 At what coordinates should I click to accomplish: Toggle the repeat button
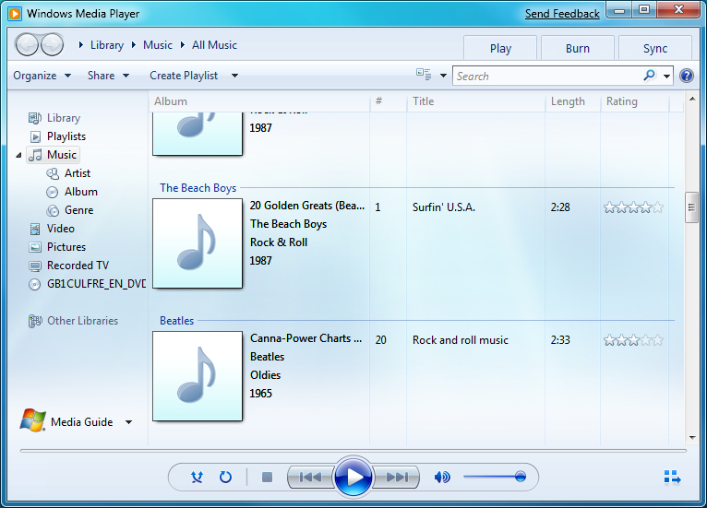click(225, 478)
